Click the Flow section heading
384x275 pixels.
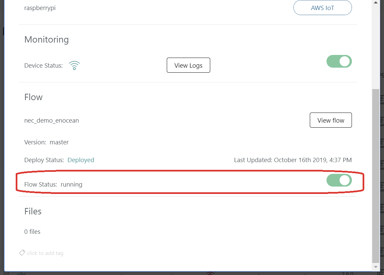[33, 97]
